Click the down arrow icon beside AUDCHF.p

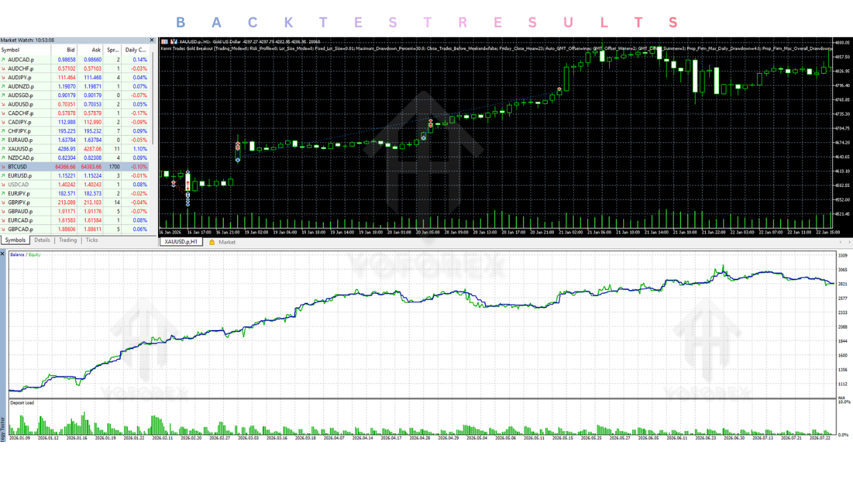coord(3,69)
